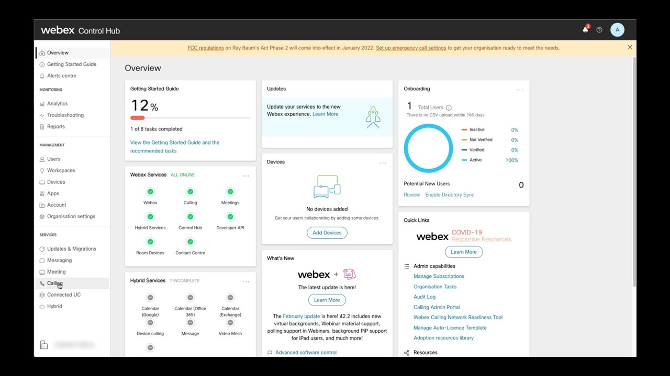Click the Contact Centre status checkmark
This screenshot has width=670, height=376.
pyautogui.click(x=190, y=242)
